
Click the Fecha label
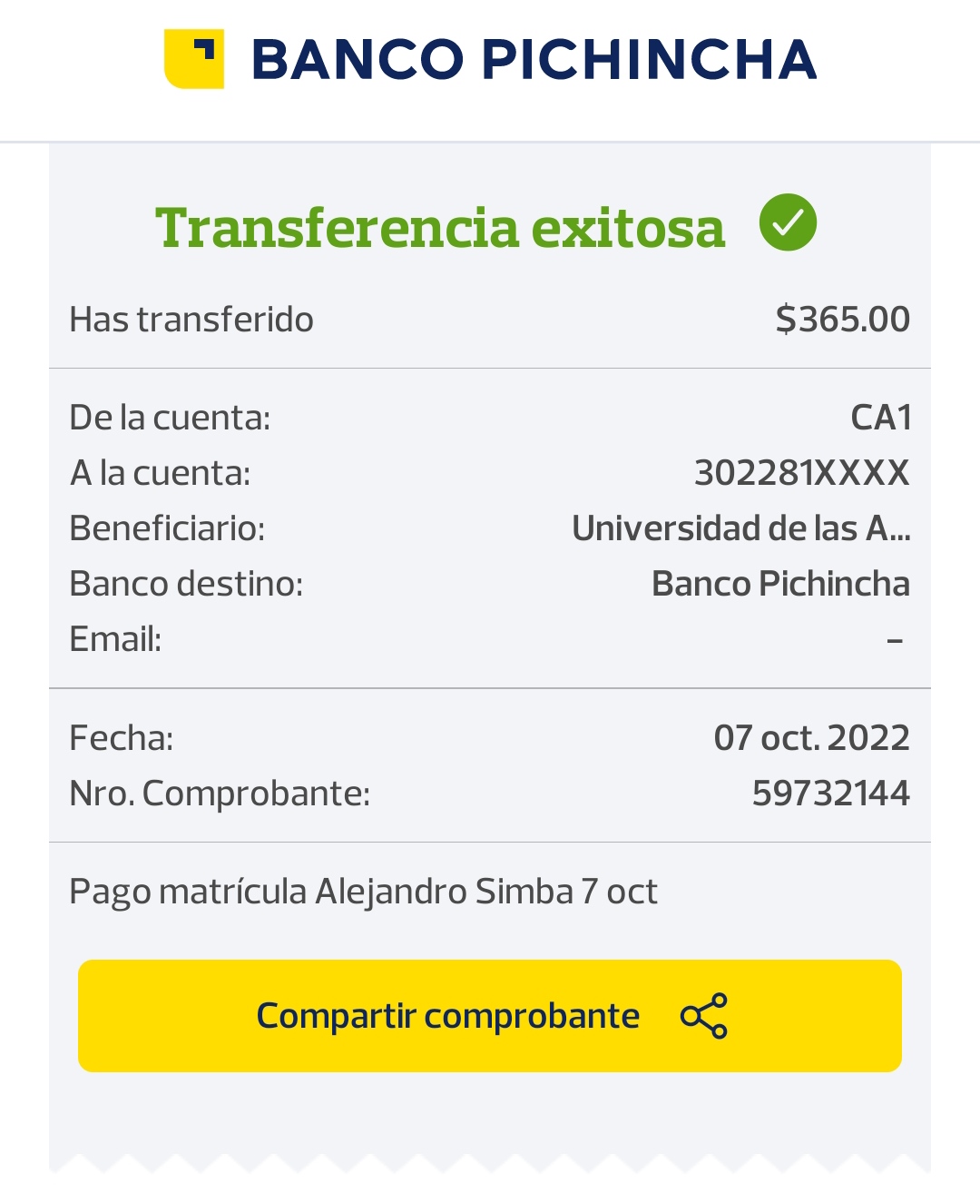point(122,738)
